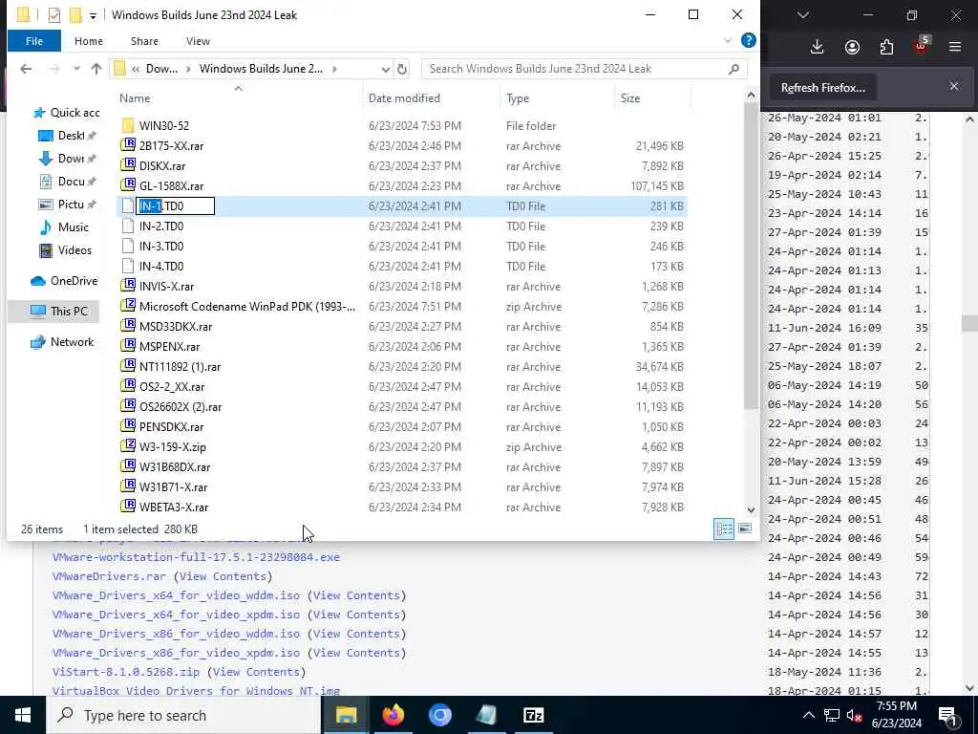
Task: Select the WIN30-52 folder icon
Action: pos(128,125)
